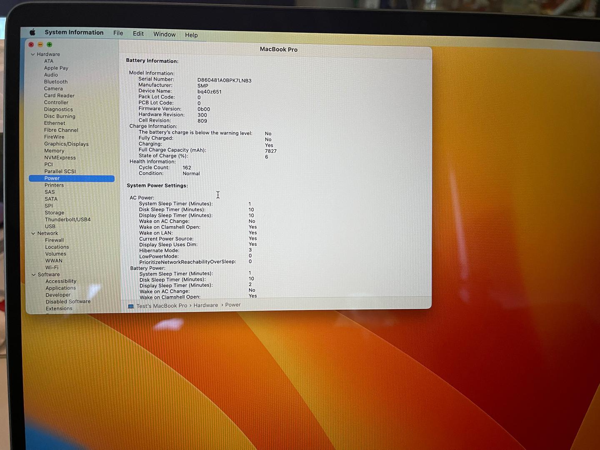Select Storage in the sidebar
This screenshot has width=600, height=450.
(55, 212)
